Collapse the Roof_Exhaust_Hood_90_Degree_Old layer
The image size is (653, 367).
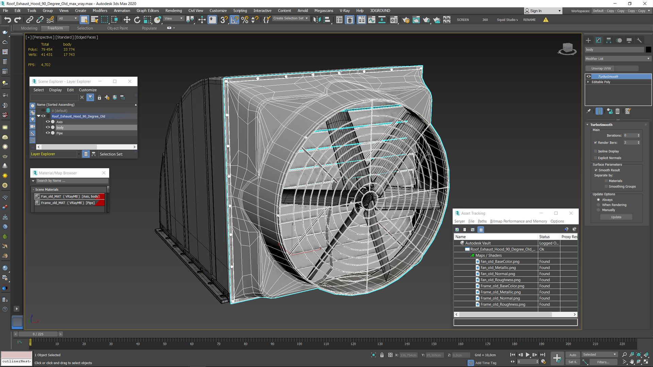click(39, 116)
